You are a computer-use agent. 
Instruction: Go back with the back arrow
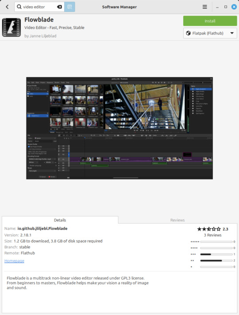[7, 7]
